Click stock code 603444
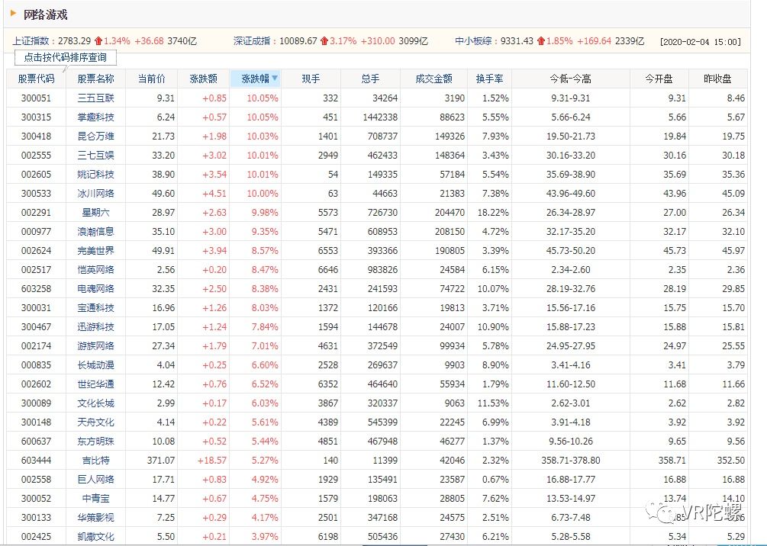Image resolution: width=767 pixels, height=546 pixels. [36, 460]
